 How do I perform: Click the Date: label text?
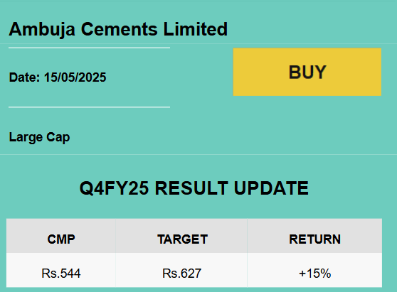25,77
